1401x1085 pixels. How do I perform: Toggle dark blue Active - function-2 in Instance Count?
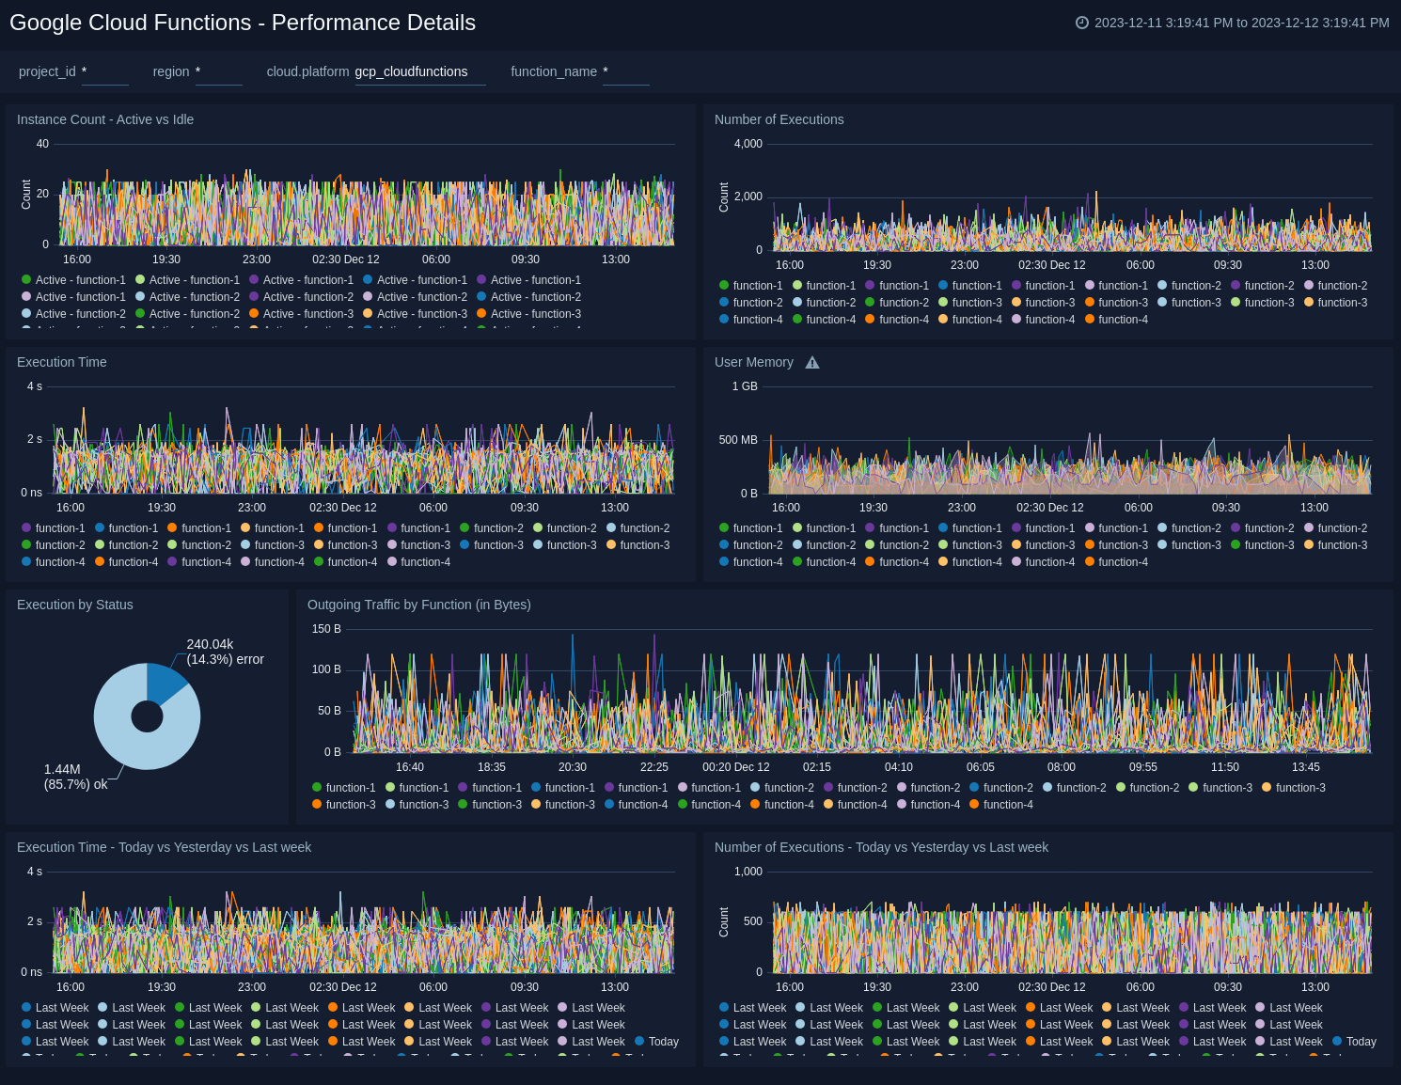(529, 297)
